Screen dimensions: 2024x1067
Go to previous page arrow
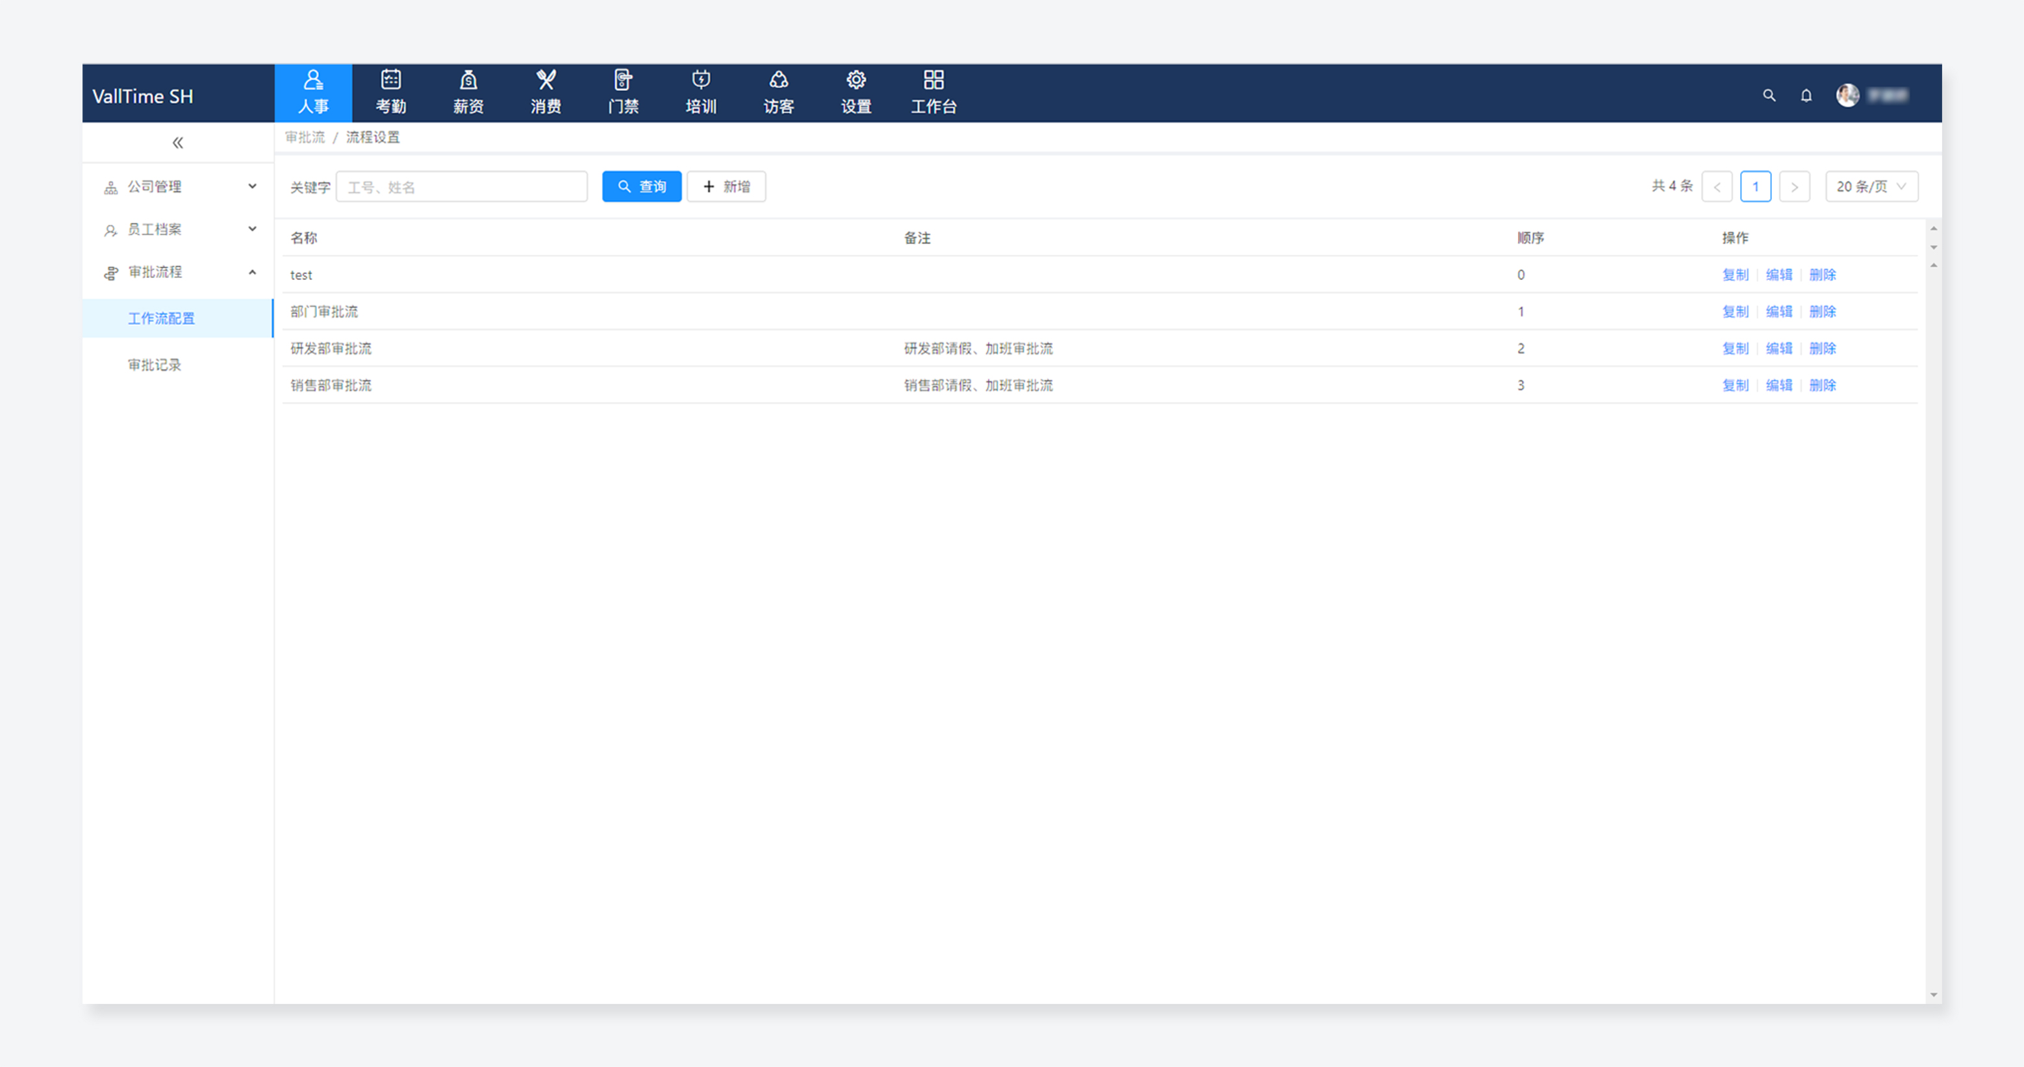[x=1717, y=186]
